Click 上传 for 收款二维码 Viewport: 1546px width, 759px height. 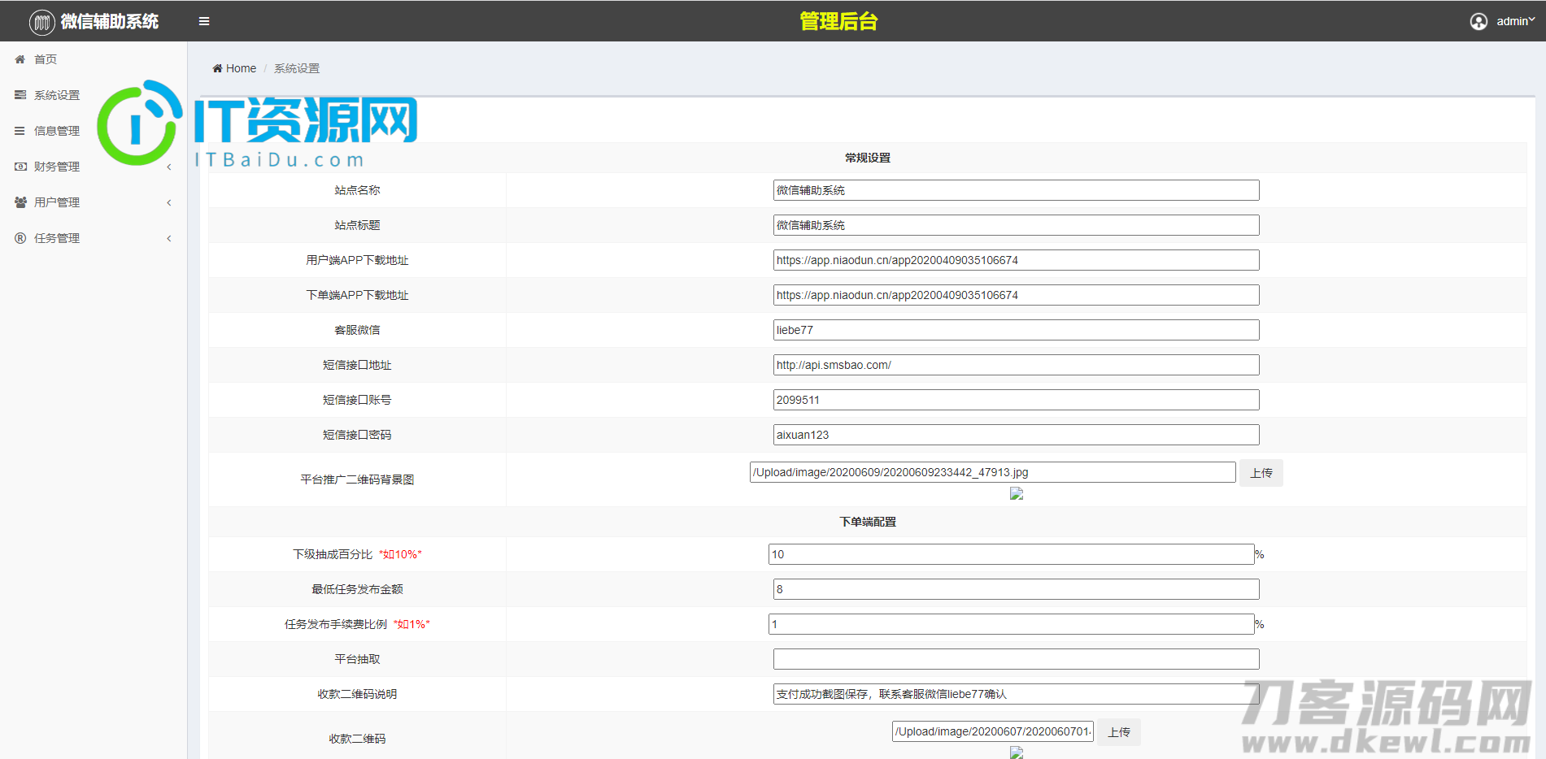(x=1119, y=732)
